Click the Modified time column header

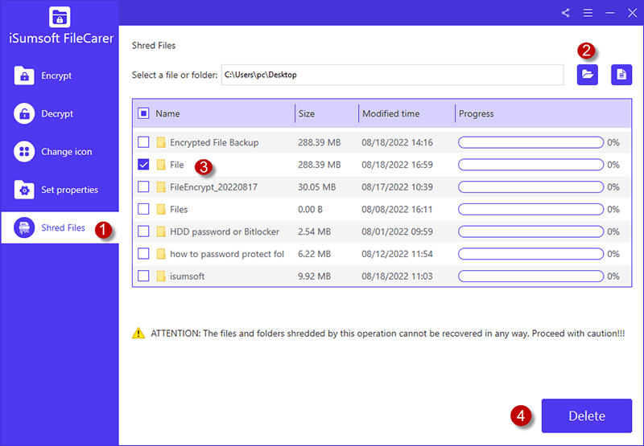click(x=390, y=113)
